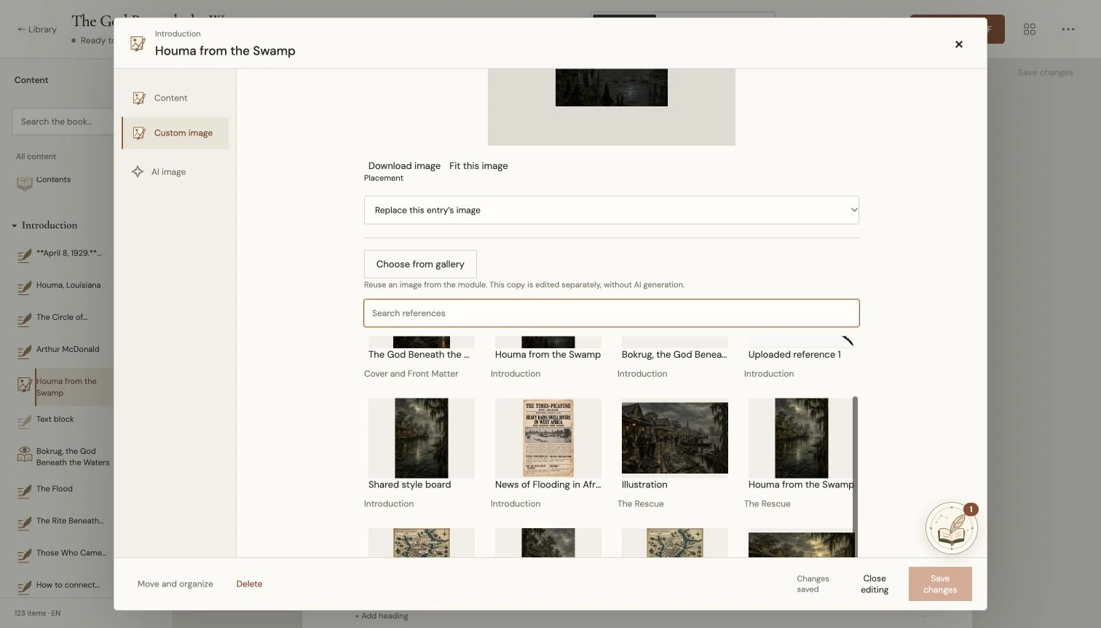Click the Contents book icon

pos(25,184)
